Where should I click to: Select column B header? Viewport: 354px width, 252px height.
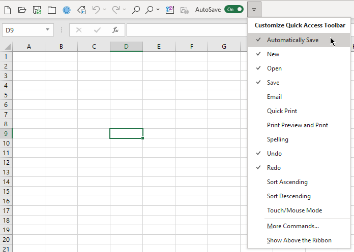[x=61, y=47]
